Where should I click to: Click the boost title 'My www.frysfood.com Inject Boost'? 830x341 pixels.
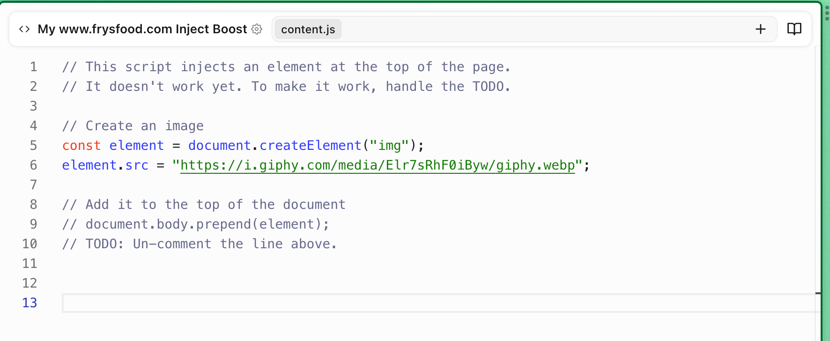(142, 29)
